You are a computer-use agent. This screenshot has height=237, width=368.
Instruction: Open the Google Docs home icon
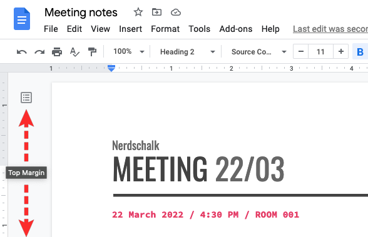click(x=22, y=19)
